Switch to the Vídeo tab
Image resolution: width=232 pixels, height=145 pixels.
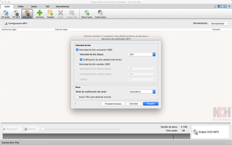[x=21, y=6]
